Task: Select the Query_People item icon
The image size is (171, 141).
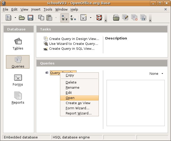Action: [x=47, y=73]
